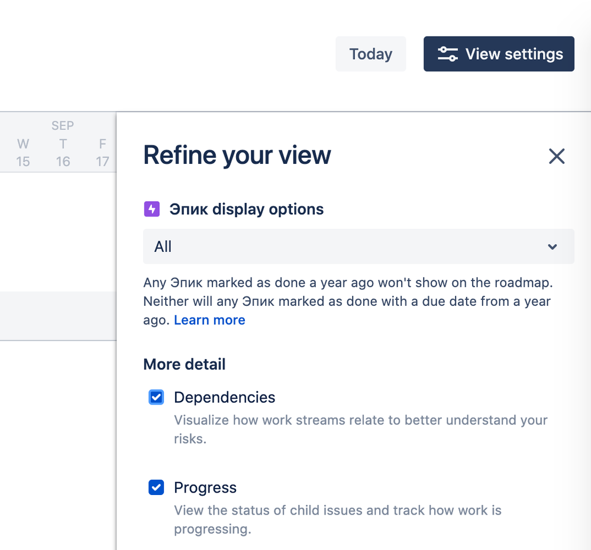Select Friday 17 in the timeline header
The image size is (591, 550).
click(x=102, y=153)
